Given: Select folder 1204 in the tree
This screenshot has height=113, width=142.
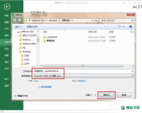Looking at the screenshot, I should click(25, 64).
